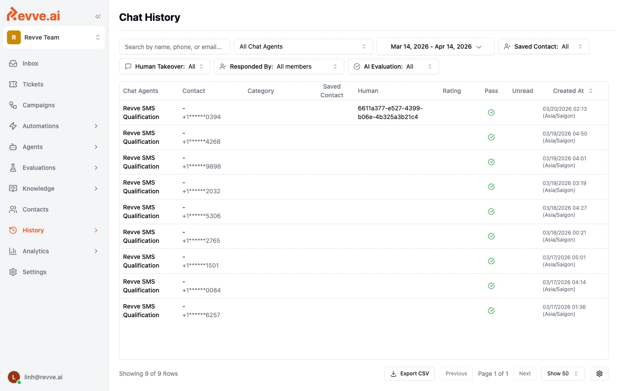The height and width of the screenshot is (391, 626).
Task: Click the Tickets icon in sidebar
Action: (x=13, y=84)
